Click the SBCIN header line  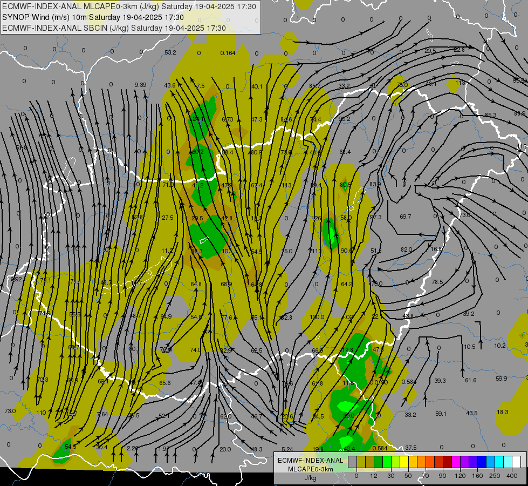(x=114, y=28)
